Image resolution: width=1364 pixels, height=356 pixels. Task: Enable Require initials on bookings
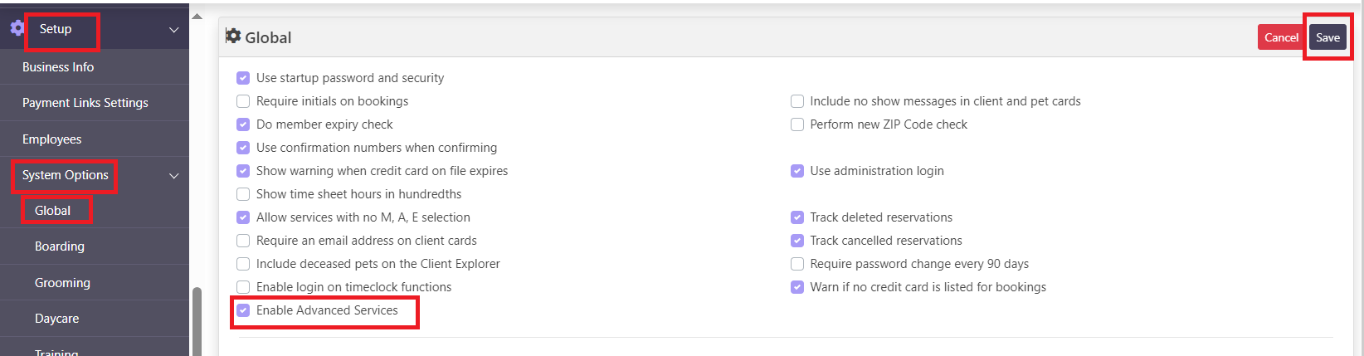[x=243, y=101]
